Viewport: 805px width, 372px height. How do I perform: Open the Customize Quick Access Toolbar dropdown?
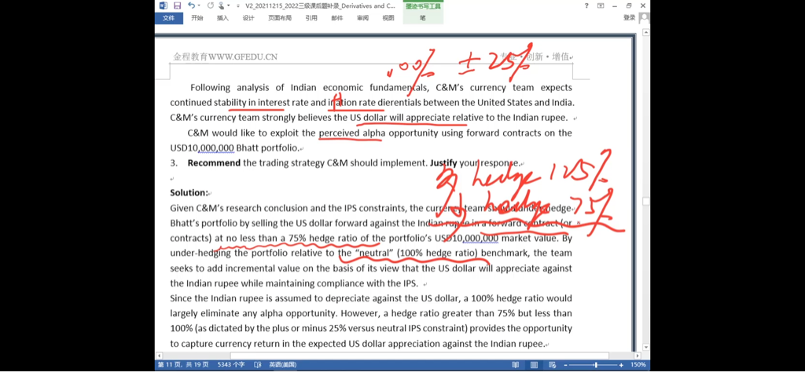(237, 6)
